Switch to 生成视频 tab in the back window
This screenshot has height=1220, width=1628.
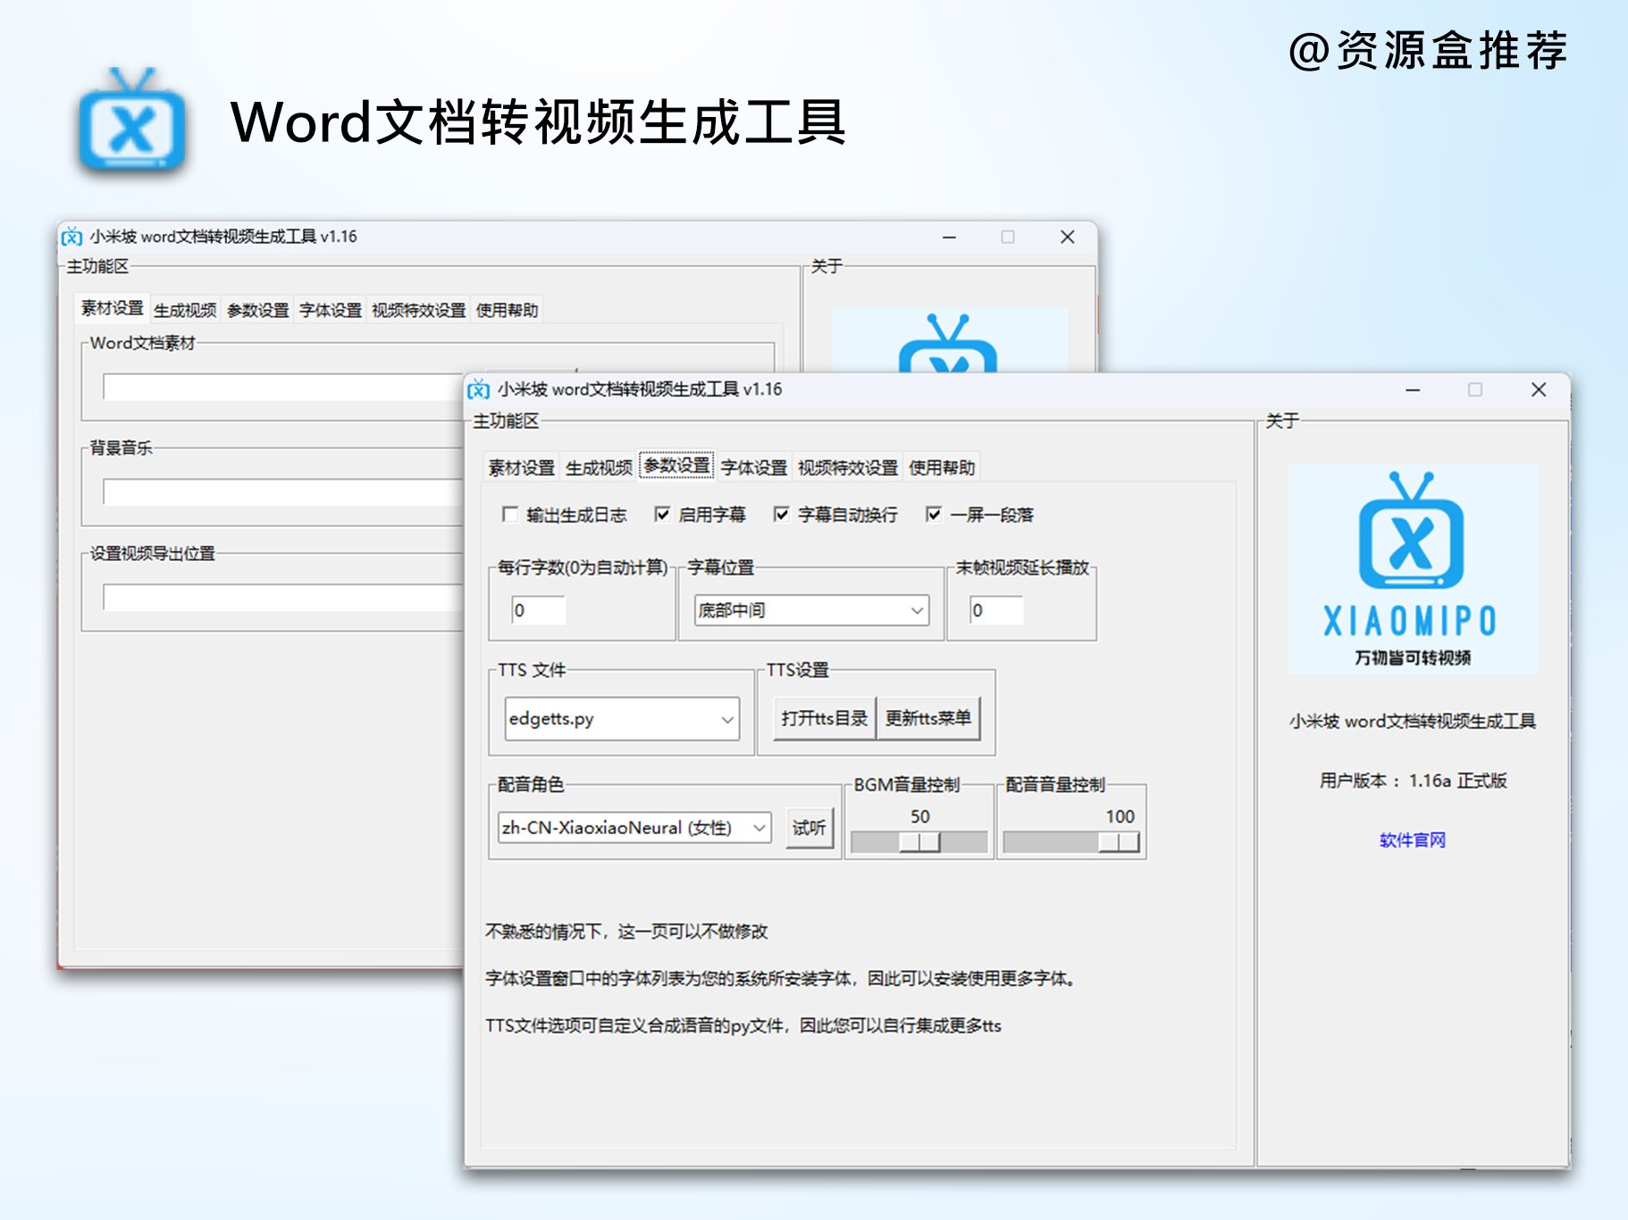pos(185,311)
